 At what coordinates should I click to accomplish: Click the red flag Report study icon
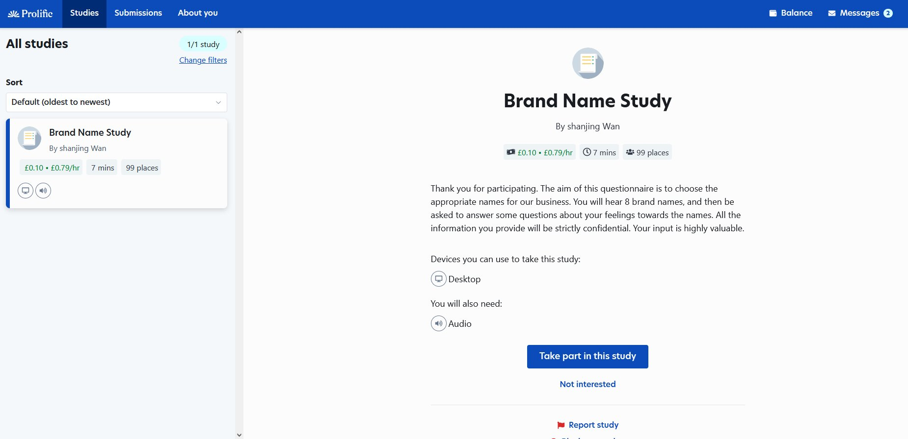click(x=561, y=425)
